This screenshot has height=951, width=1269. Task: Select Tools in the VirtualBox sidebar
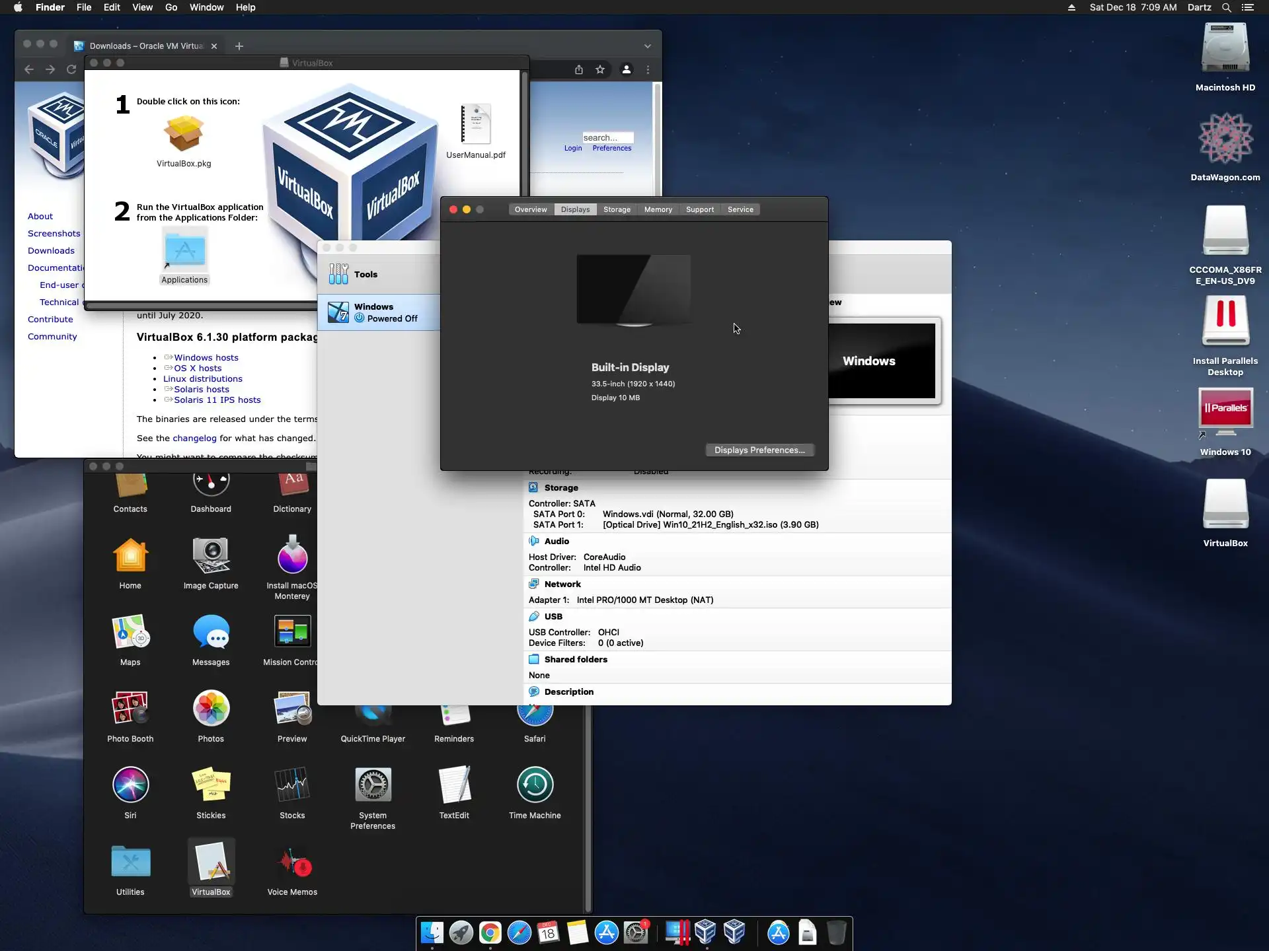365,274
